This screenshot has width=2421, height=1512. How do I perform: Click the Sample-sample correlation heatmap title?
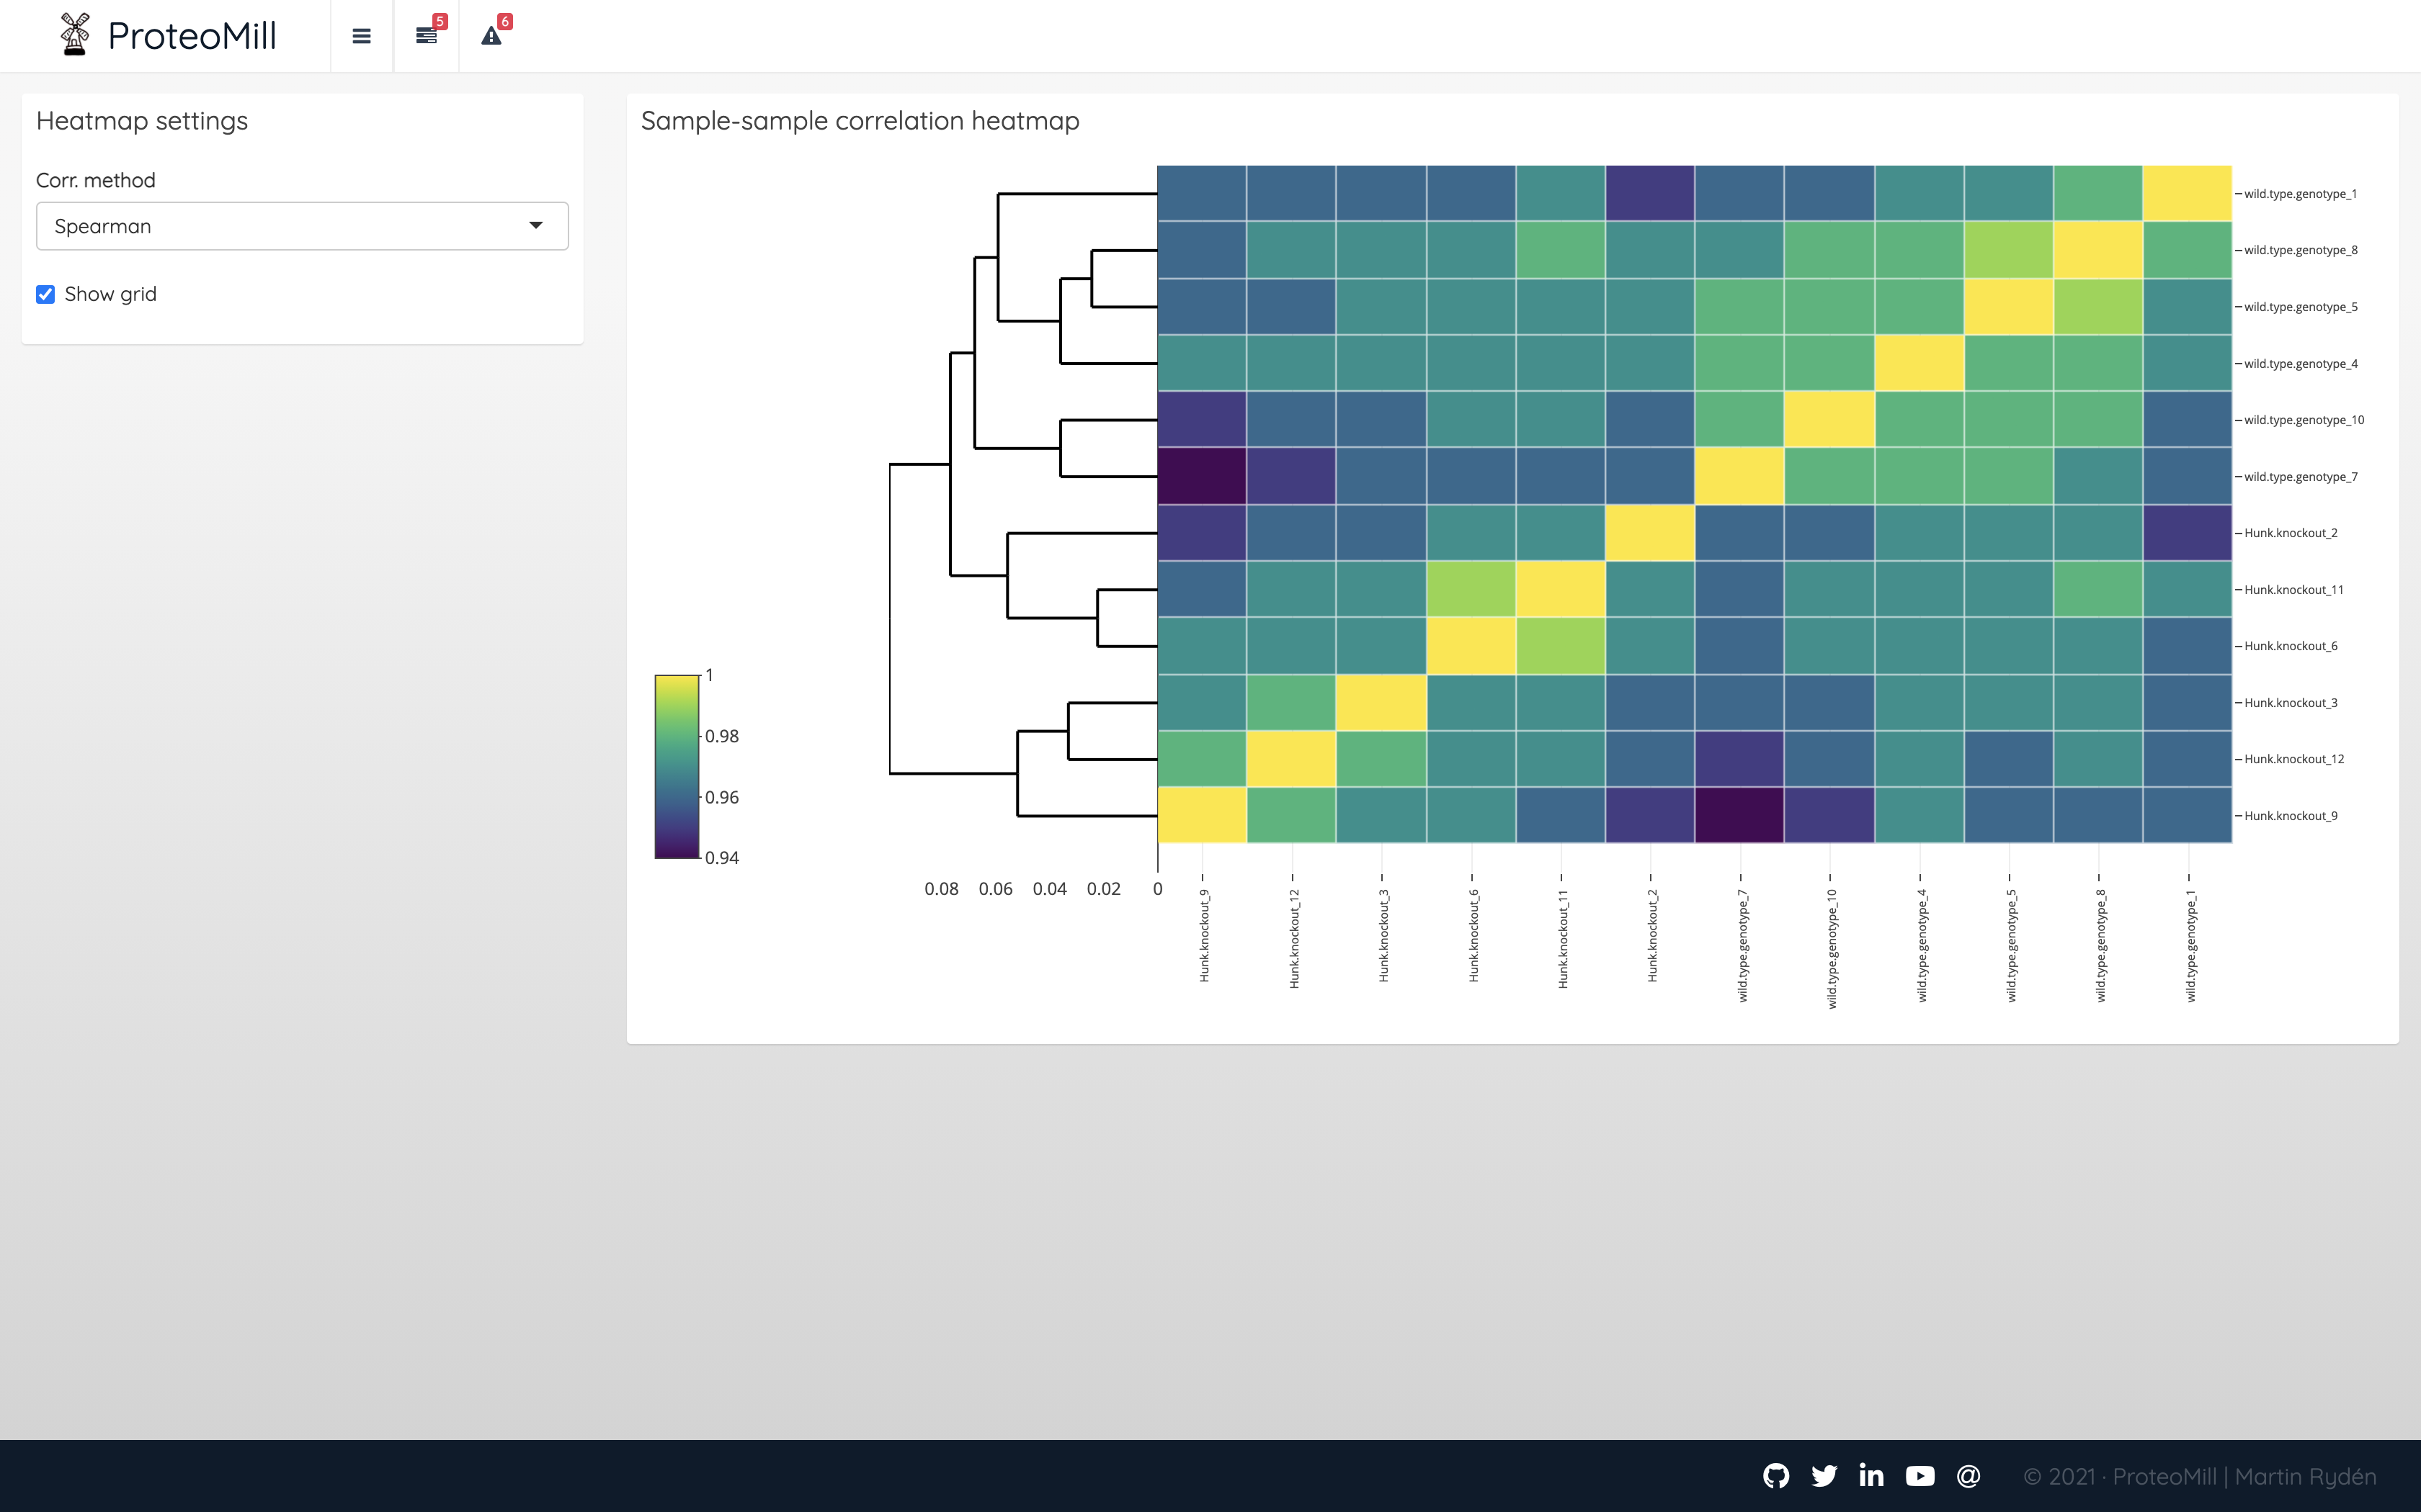click(860, 121)
